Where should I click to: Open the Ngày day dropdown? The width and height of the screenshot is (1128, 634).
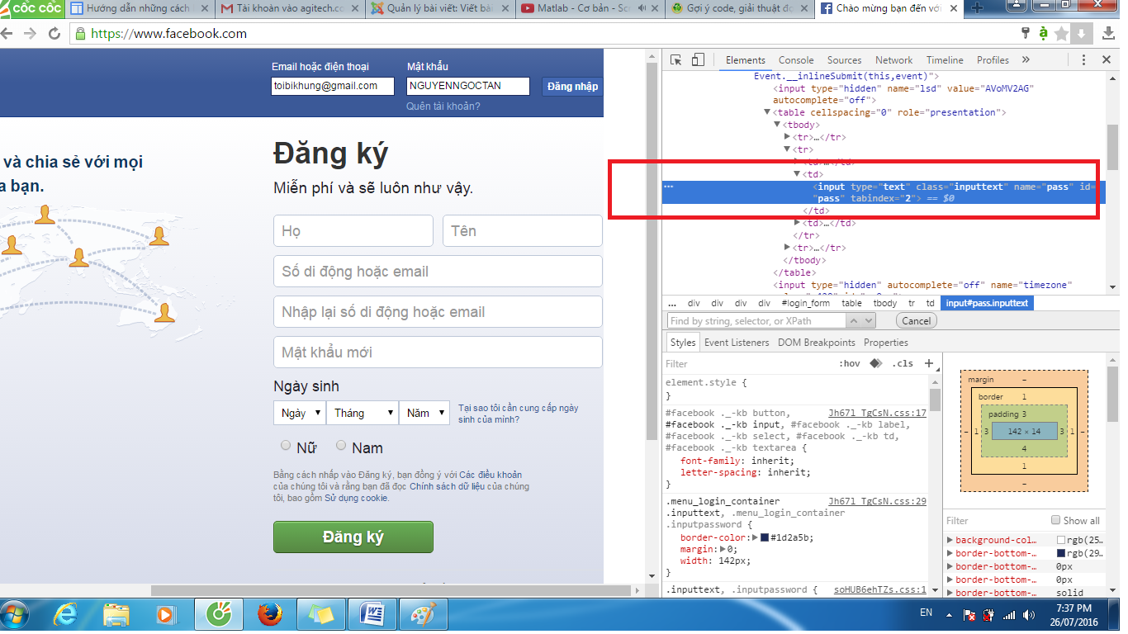299,413
